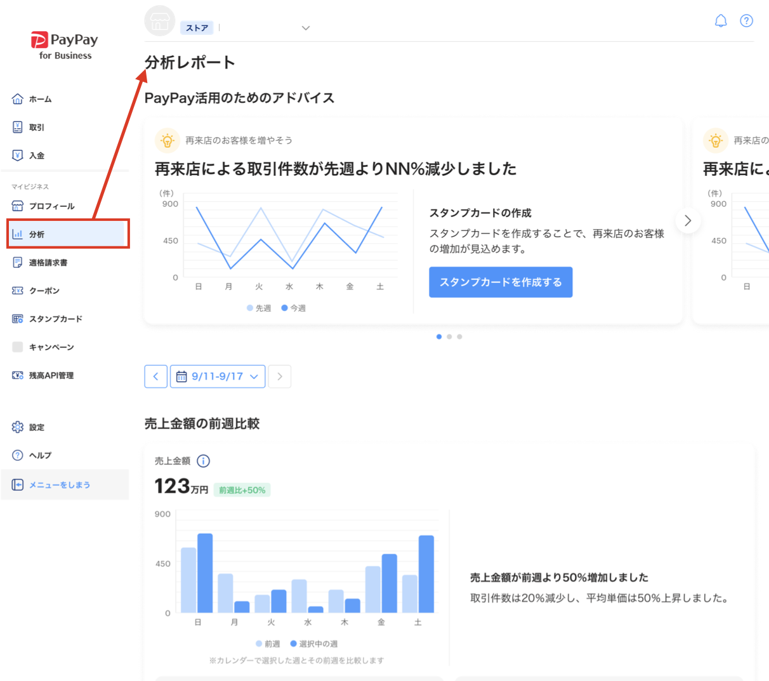The height and width of the screenshot is (681, 769).
Task: Go to the previous week arrow
Action: pos(156,376)
